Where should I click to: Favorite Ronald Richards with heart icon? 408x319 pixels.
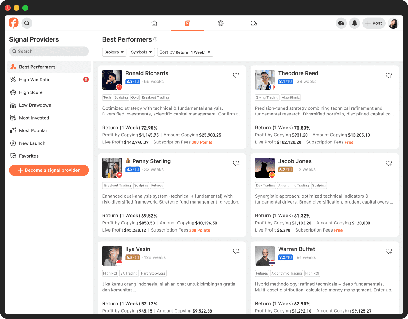pyautogui.click(x=236, y=76)
